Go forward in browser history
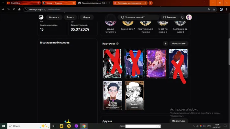Viewport: 230px width, 129px height. (9, 9)
